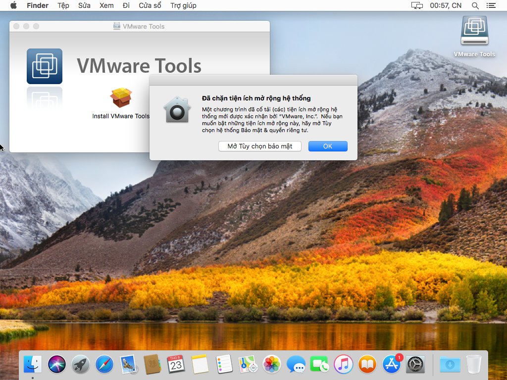Open iTunes music note icon

coord(344,364)
